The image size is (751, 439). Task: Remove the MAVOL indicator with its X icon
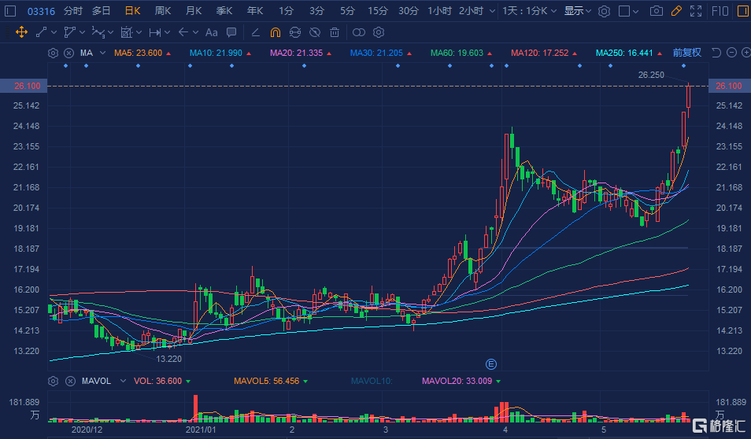pyautogui.click(x=68, y=381)
